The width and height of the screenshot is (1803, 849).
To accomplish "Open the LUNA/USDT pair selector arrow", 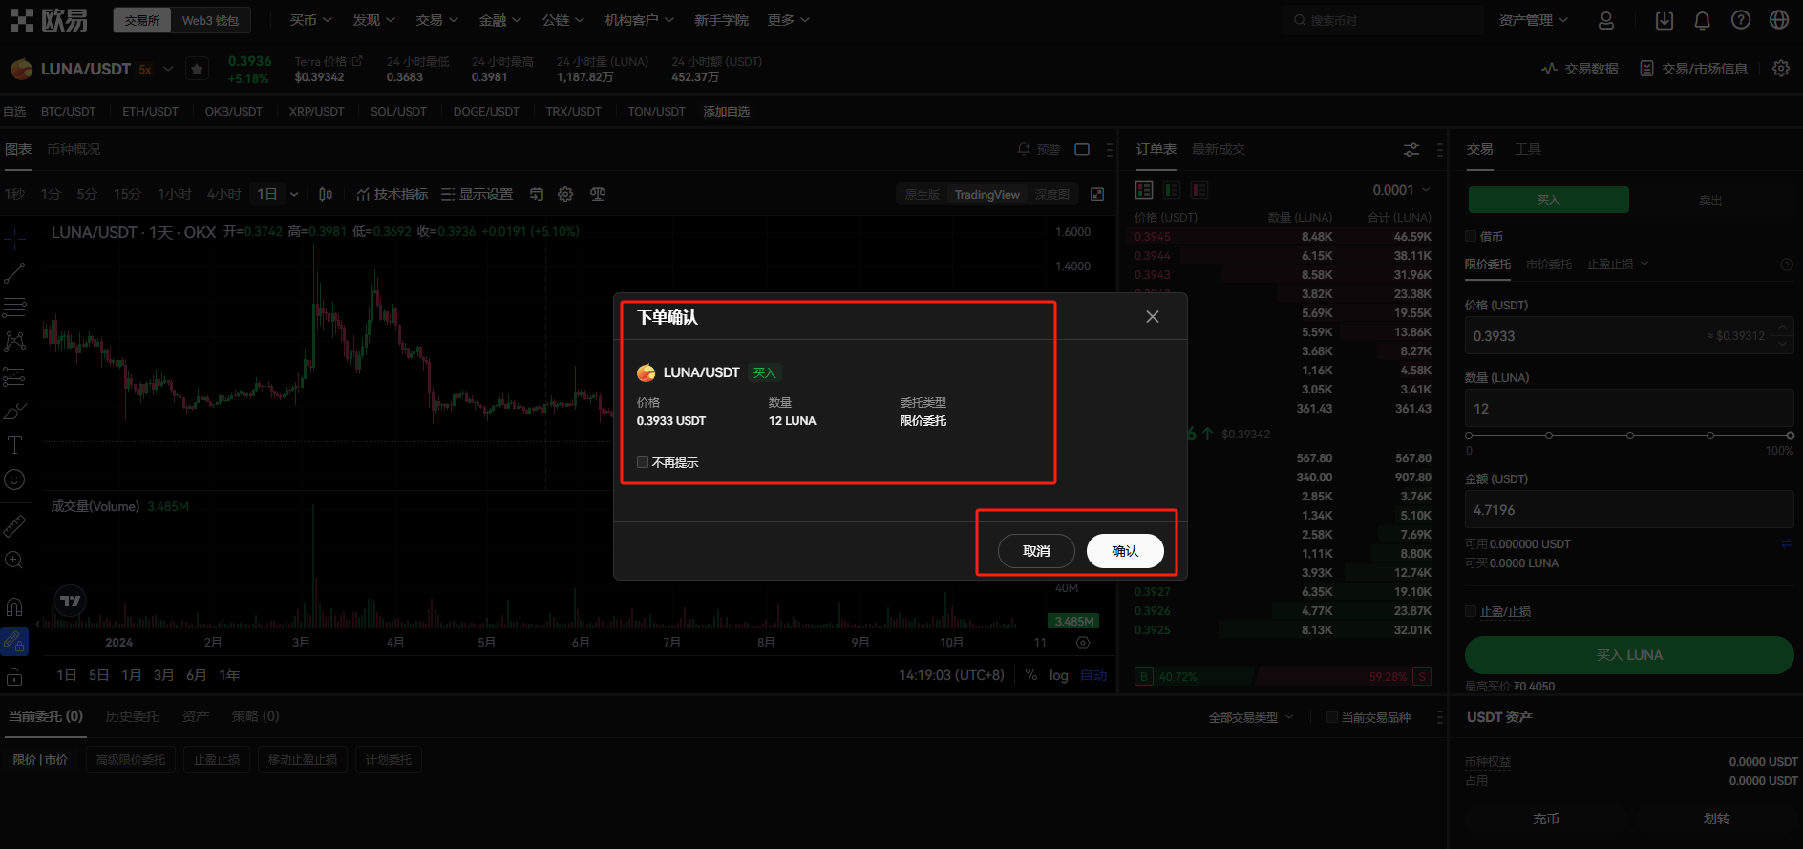I will pos(169,69).
